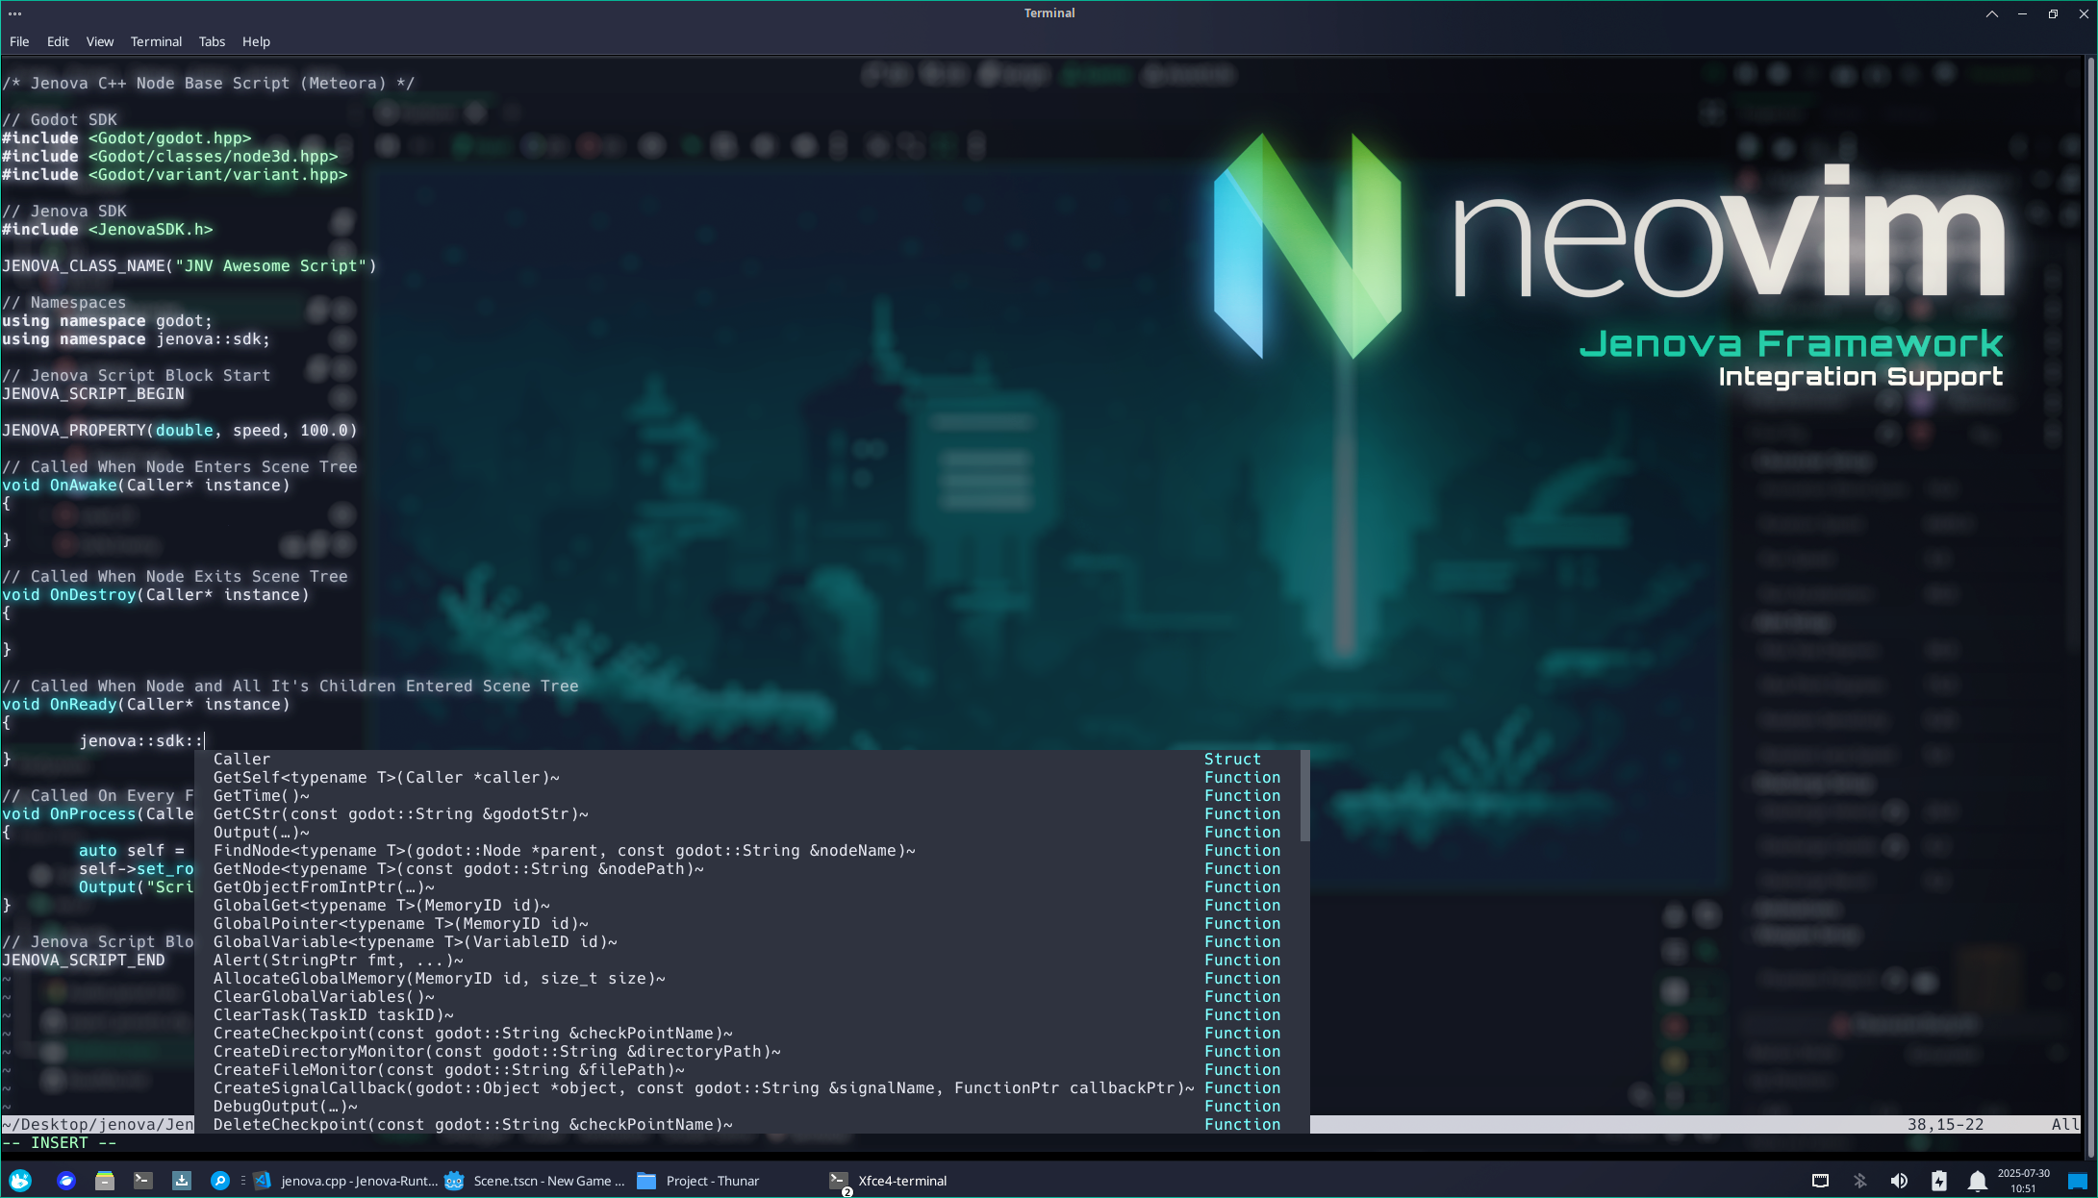Click the Bluetooth tray icon
Image resolution: width=2098 pixels, height=1198 pixels.
[1859, 1181]
